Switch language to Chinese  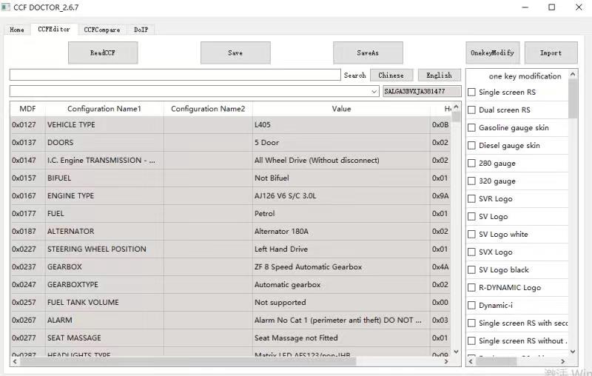tap(391, 75)
